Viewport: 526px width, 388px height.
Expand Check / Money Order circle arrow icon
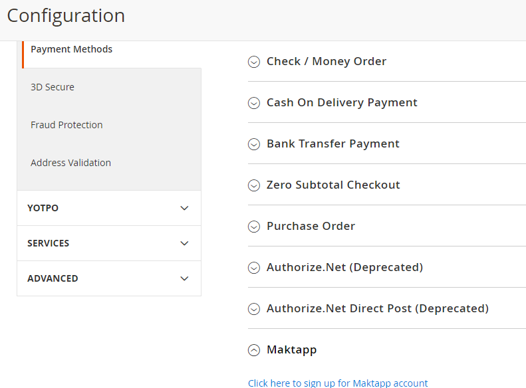pos(254,62)
